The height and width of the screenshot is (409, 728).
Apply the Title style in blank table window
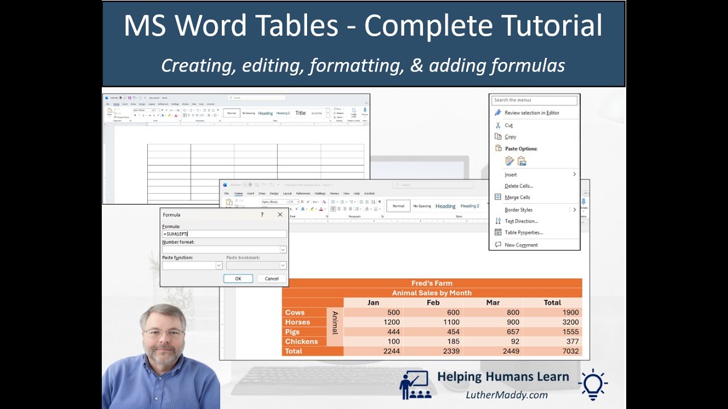(x=300, y=113)
